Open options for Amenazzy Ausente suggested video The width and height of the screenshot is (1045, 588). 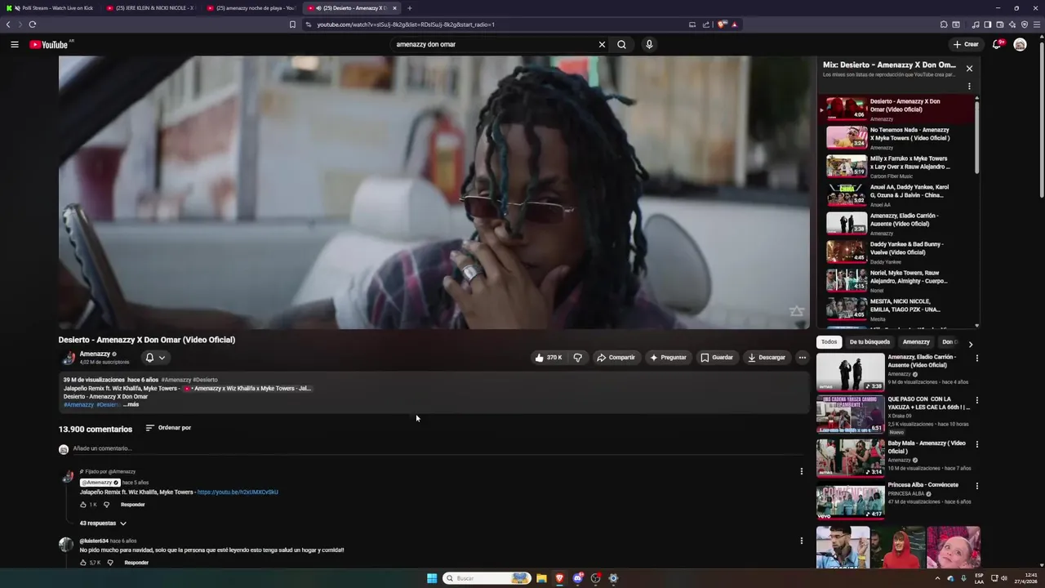pyautogui.click(x=976, y=359)
